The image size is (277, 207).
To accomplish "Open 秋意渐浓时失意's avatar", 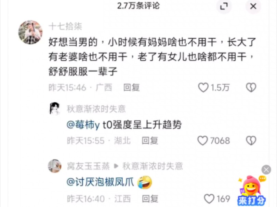I will [x=54, y=109].
